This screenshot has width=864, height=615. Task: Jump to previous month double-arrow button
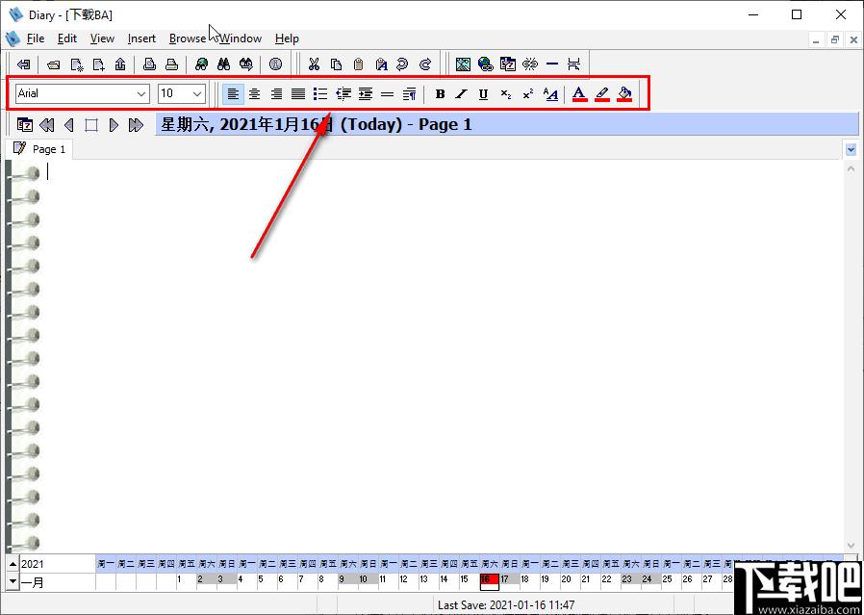click(x=47, y=125)
